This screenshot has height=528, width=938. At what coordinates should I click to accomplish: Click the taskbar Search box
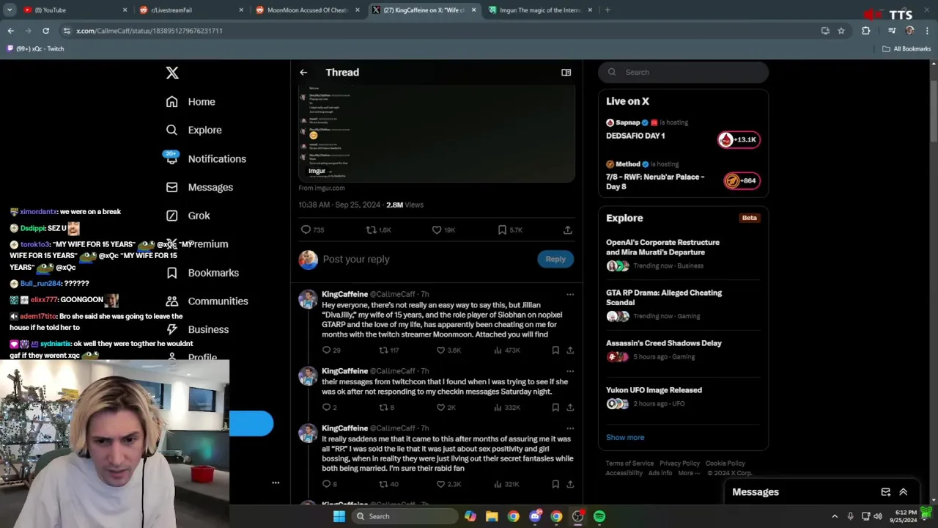(x=404, y=516)
